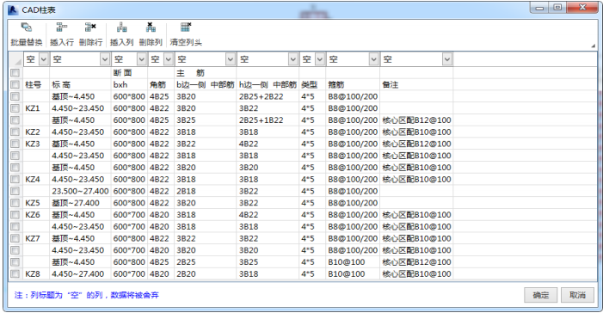Click the CAD柱表 app icon in title bar
Viewport: 603px width, 313px height.
tap(13, 9)
